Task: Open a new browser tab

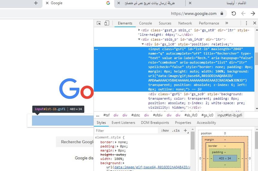Action: (x=36, y=3)
